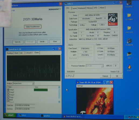Enable the Temp3 checkbox in SpeedFan
Screen dimensions: 139x120
(x=8, y=95)
